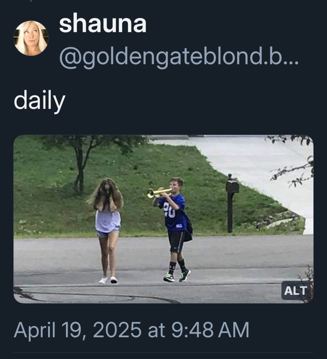Image resolution: width=327 pixels, height=359 pixels.
Task: Click the number 20 on the jersey
Action: tap(169, 210)
